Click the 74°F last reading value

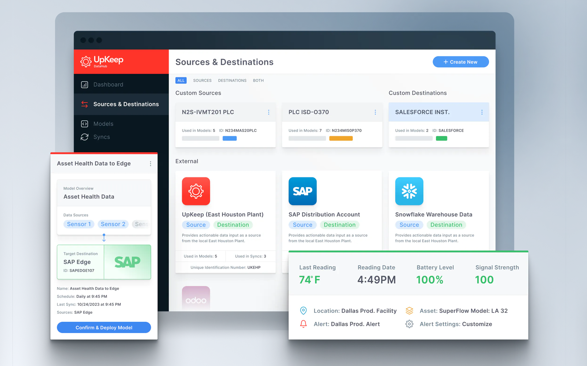310,280
